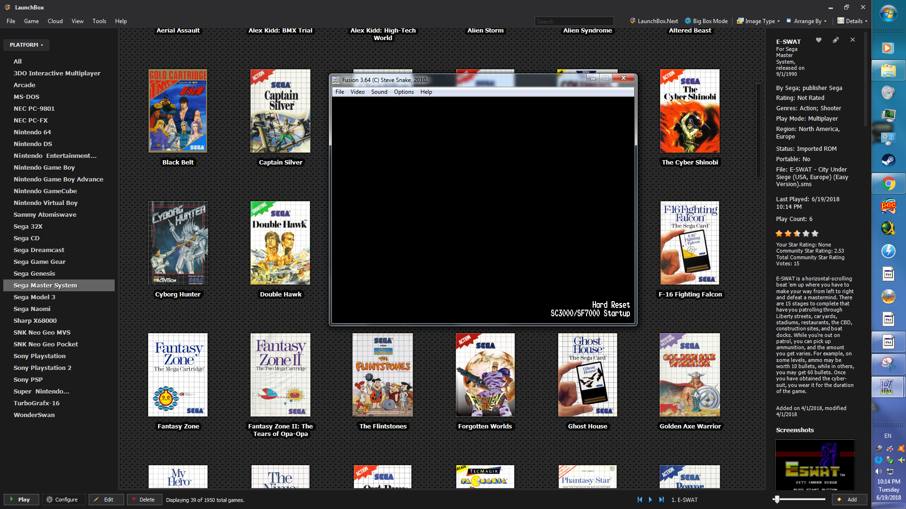Open the Image Type dropdown

pyautogui.click(x=758, y=21)
